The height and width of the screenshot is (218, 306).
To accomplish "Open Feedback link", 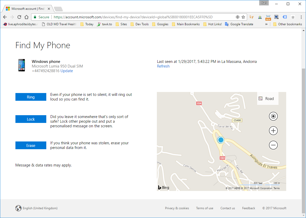I will click(249, 208).
